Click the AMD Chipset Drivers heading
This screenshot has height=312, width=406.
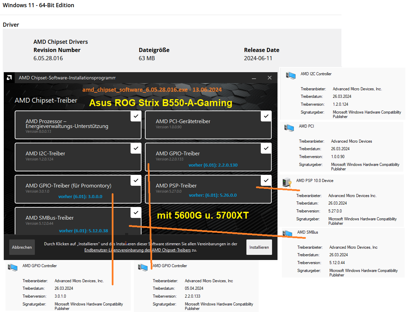[x=60, y=42]
